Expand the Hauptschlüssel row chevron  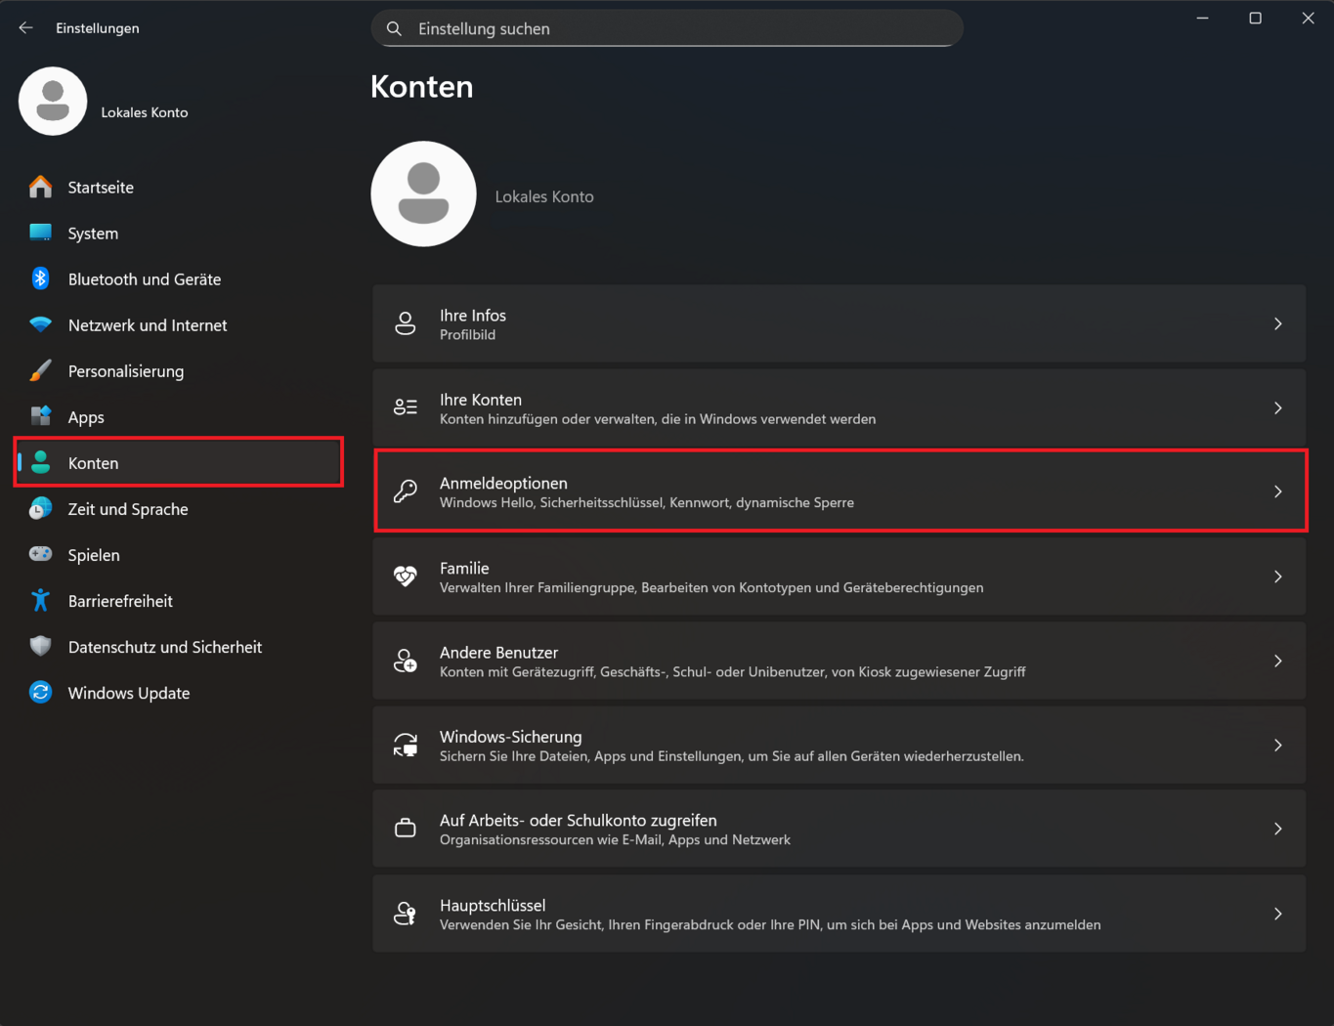(x=1277, y=914)
